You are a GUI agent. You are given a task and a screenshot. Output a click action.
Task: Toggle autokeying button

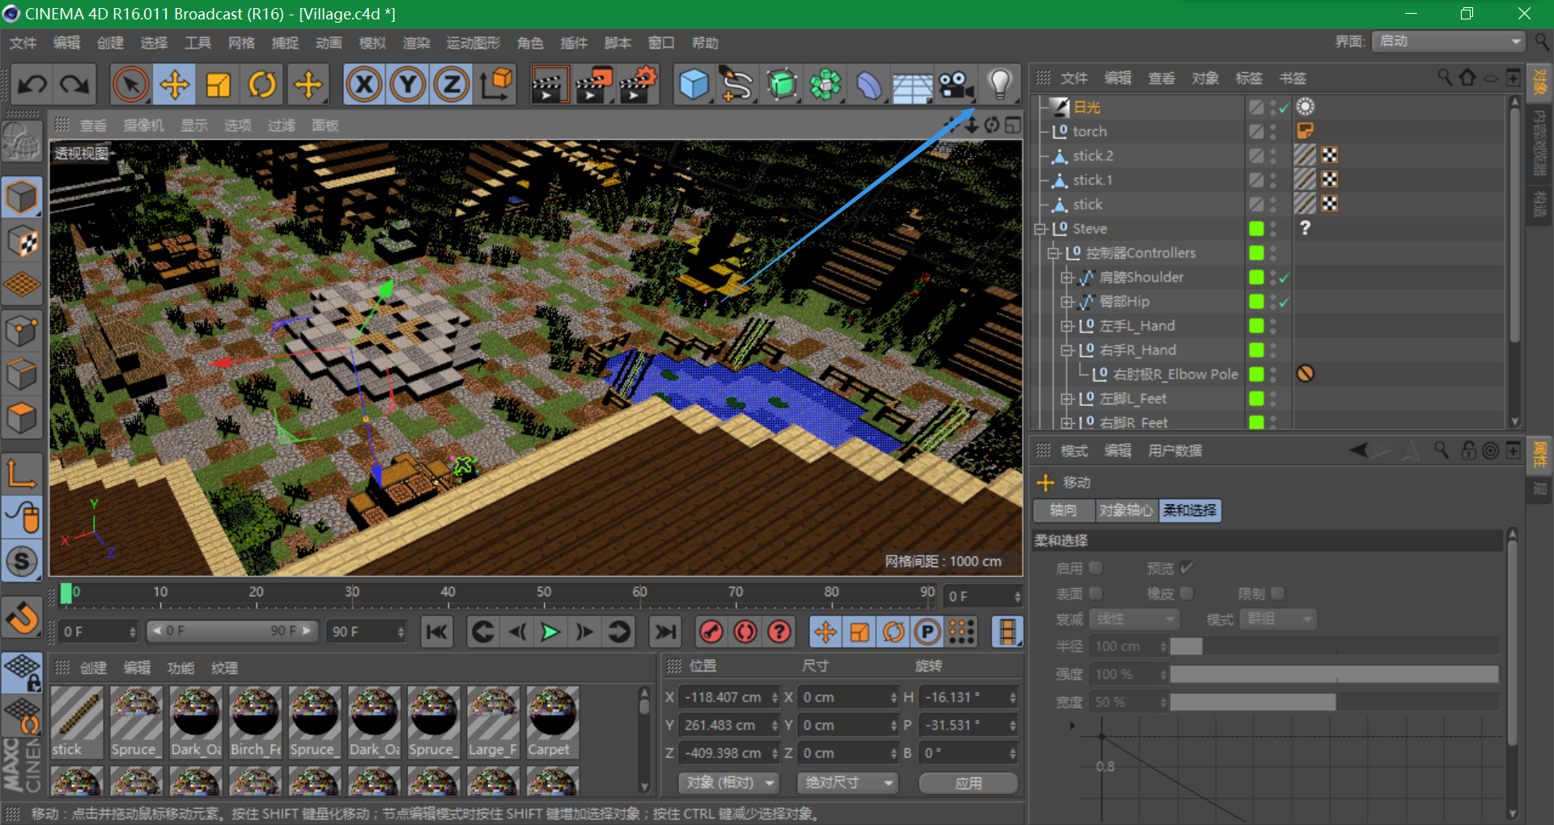coord(745,632)
